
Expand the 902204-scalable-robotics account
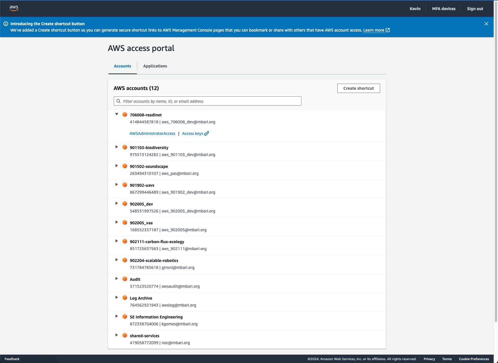tap(117, 260)
